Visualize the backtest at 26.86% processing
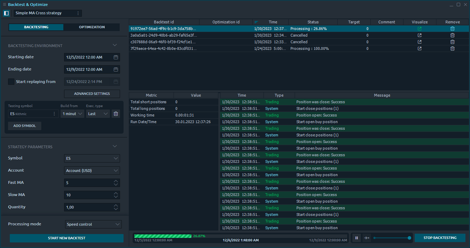The image size is (470, 248). pos(420,29)
